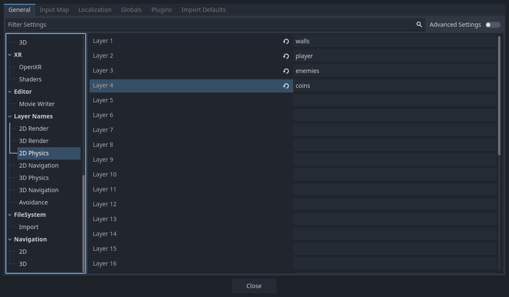Open the Localization tab

point(95,9)
